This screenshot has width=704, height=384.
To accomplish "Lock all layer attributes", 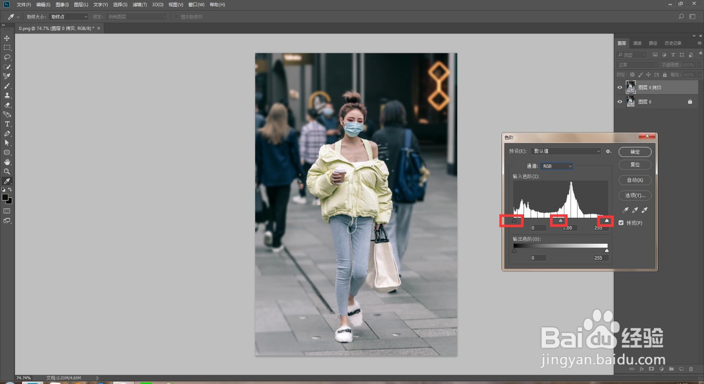I will pyautogui.click(x=665, y=75).
